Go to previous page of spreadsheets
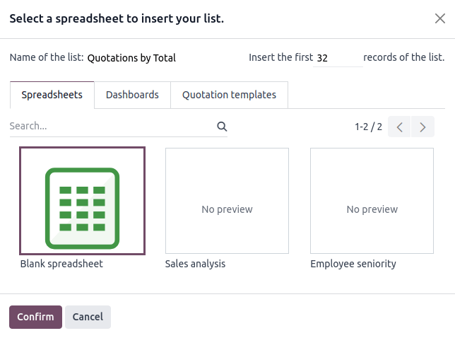The height and width of the screenshot is (338, 455). (x=399, y=127)
